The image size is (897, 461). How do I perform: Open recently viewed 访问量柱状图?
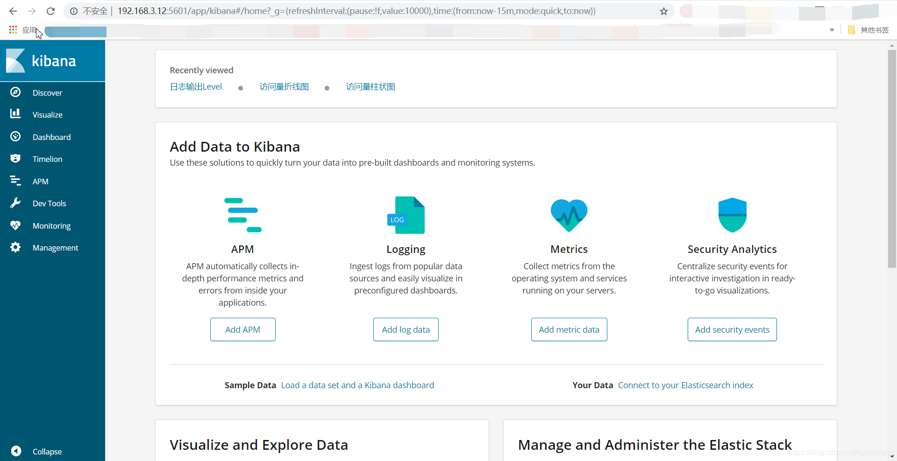pyautogui.click(x=370, y=87)
